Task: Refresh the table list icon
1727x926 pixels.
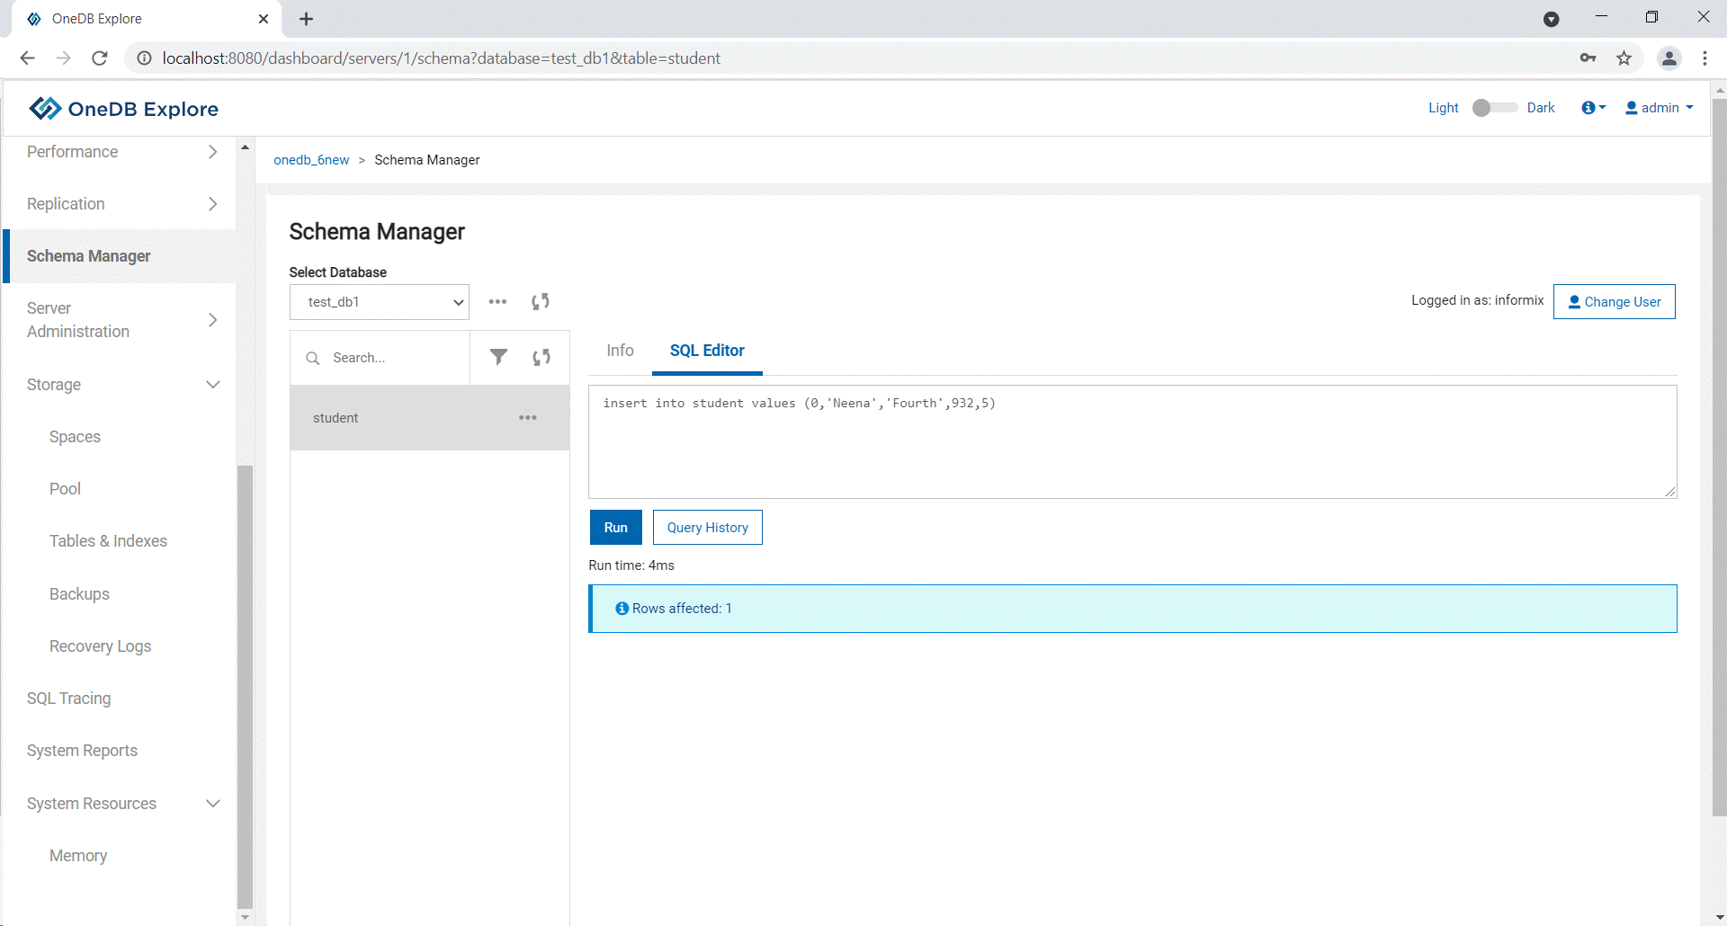Action: pos(541,357)
